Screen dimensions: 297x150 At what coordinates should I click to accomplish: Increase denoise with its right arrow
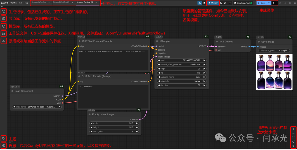pos(204,85)
